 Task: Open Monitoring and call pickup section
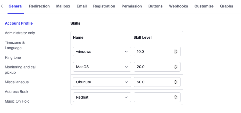tap(21, 70)
